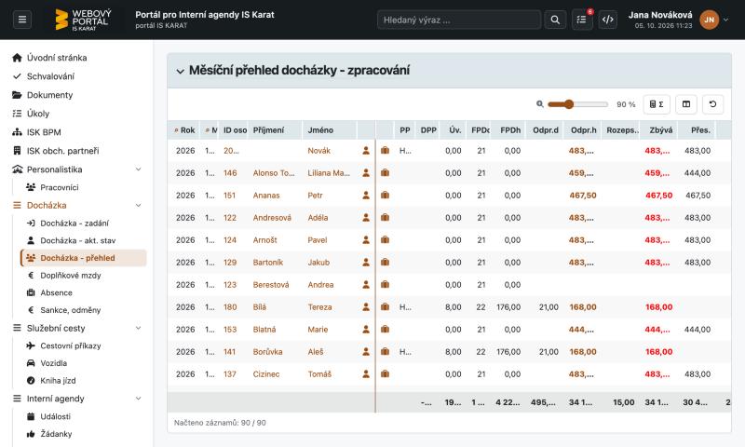Click briefcase icon in Ananas row
This screenshot has height=447, width=745.
(385, 195)
